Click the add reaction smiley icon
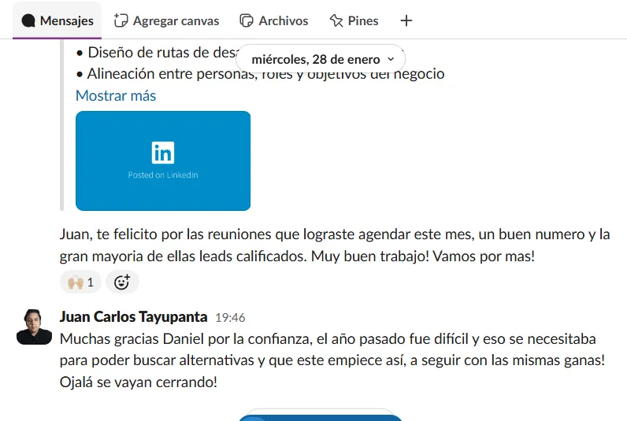627x421 pixels. 122,282
